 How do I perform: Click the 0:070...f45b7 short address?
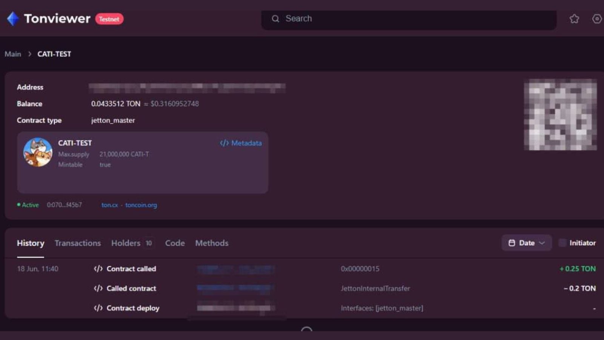(64, 205)
